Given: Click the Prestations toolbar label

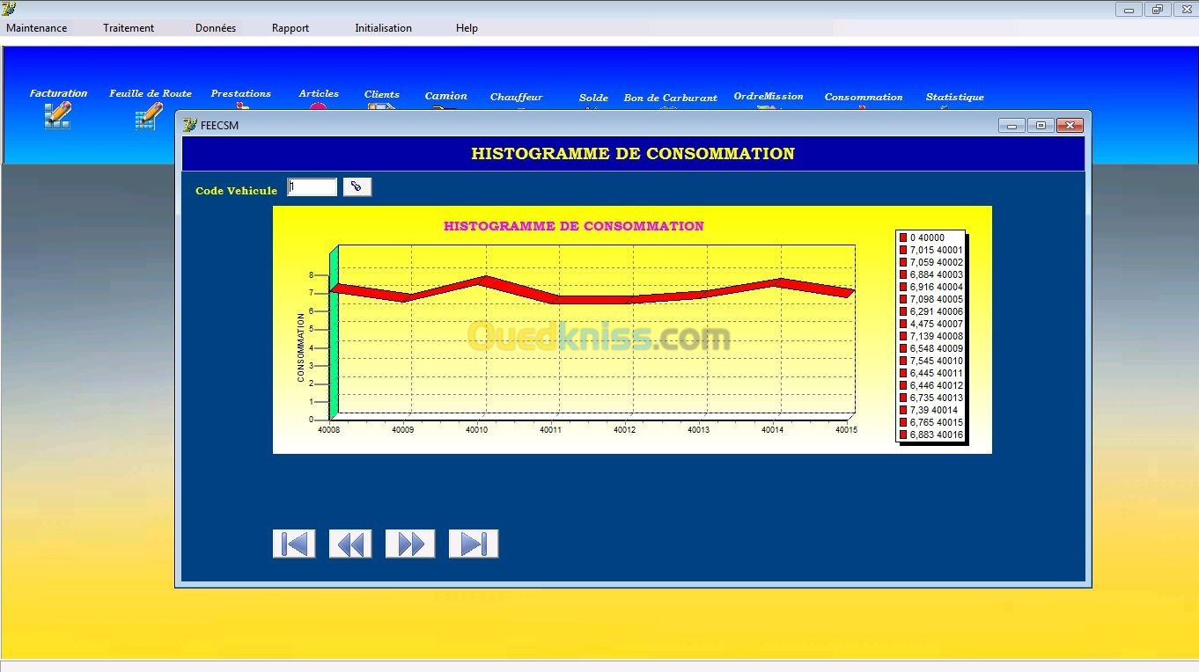Looking at the screenshot, I should tap(240, 93).
